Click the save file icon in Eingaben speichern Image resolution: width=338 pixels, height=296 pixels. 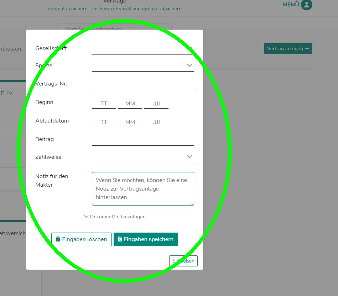tap(120, 239)
